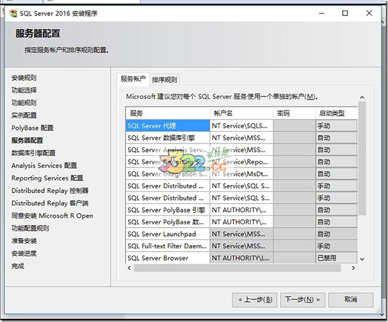Screen dimensions: 388x322
Task: Click the Reporting Services 配置 step
Action: [x=47, y=178]
